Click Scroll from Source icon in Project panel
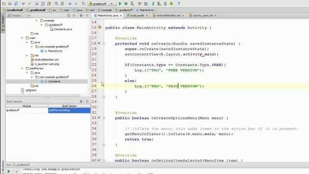 coord(69,15)
